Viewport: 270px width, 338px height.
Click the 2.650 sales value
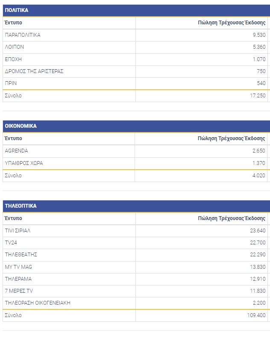point(259,151)
